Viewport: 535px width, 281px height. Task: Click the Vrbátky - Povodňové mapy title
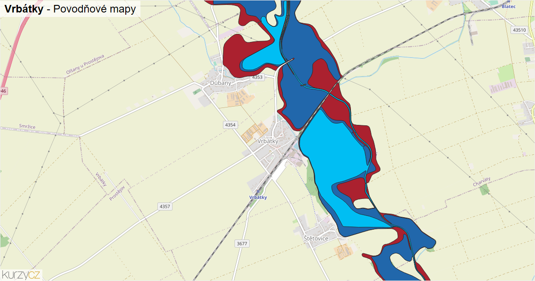[x=70, y=9]
